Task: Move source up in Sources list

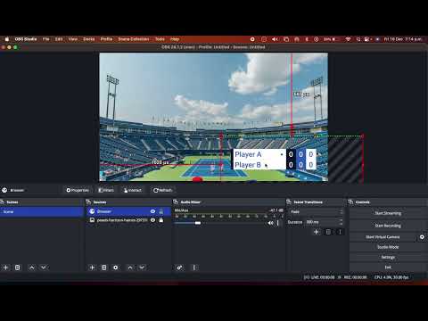Action: [x=130, y=267]
